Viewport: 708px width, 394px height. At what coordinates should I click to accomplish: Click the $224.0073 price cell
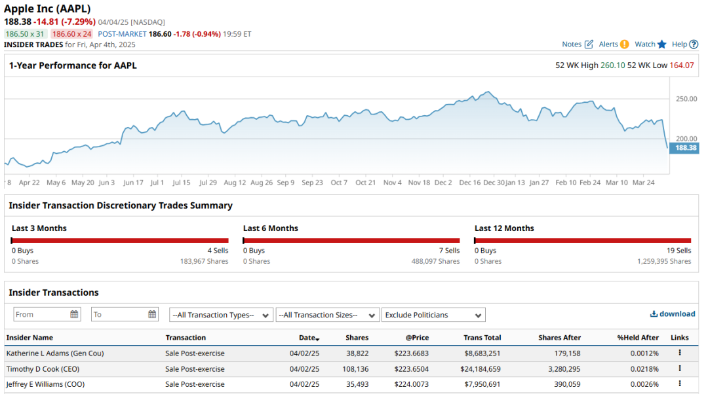coord(411,384)
